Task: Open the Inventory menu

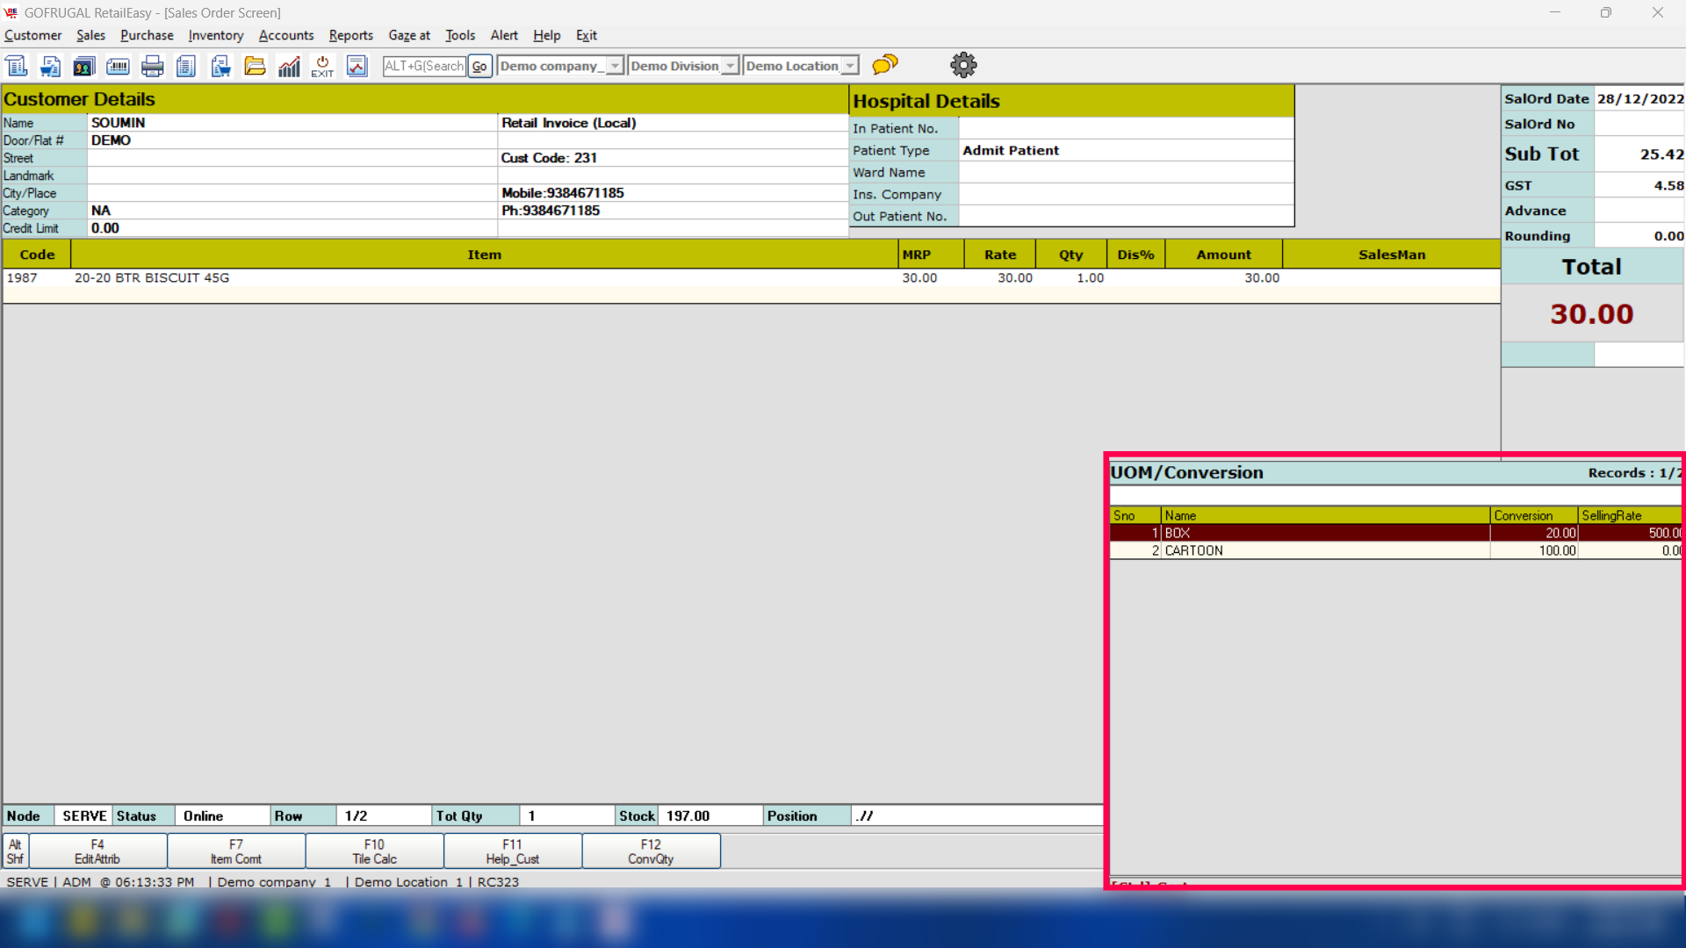Action: [x=215, y=35]
